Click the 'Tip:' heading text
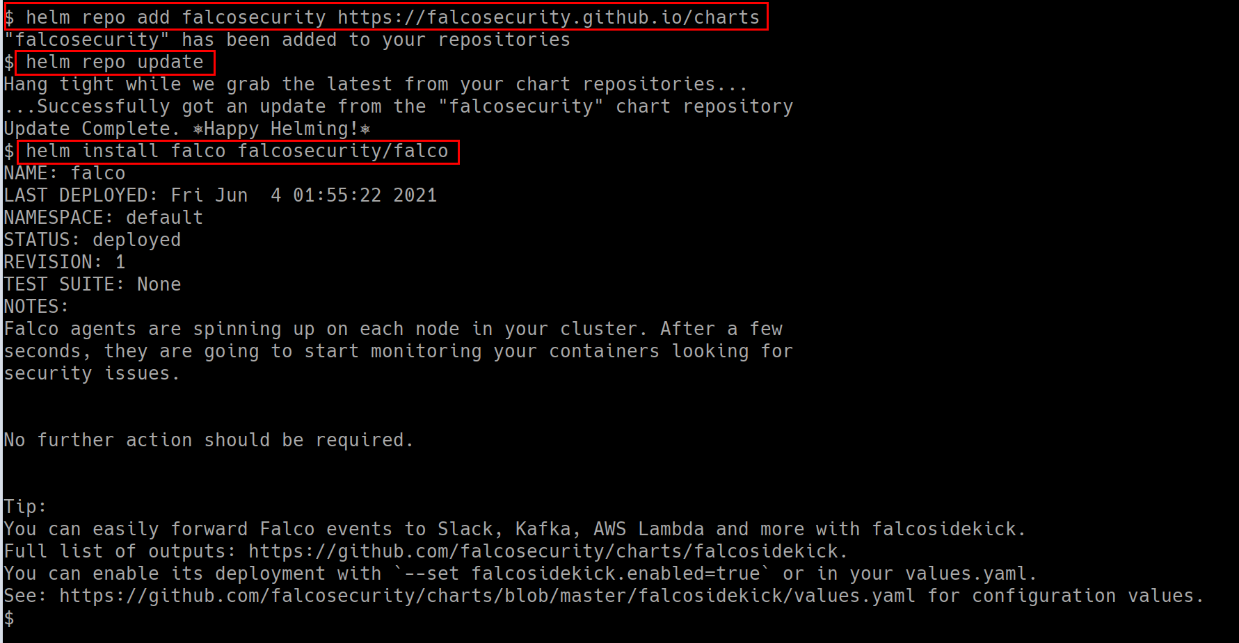 pyautogui.click(x=25, y=507)
